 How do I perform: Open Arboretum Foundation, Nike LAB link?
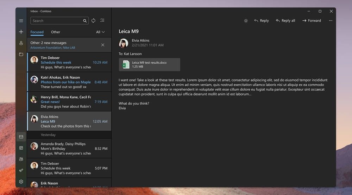[53, 48]
